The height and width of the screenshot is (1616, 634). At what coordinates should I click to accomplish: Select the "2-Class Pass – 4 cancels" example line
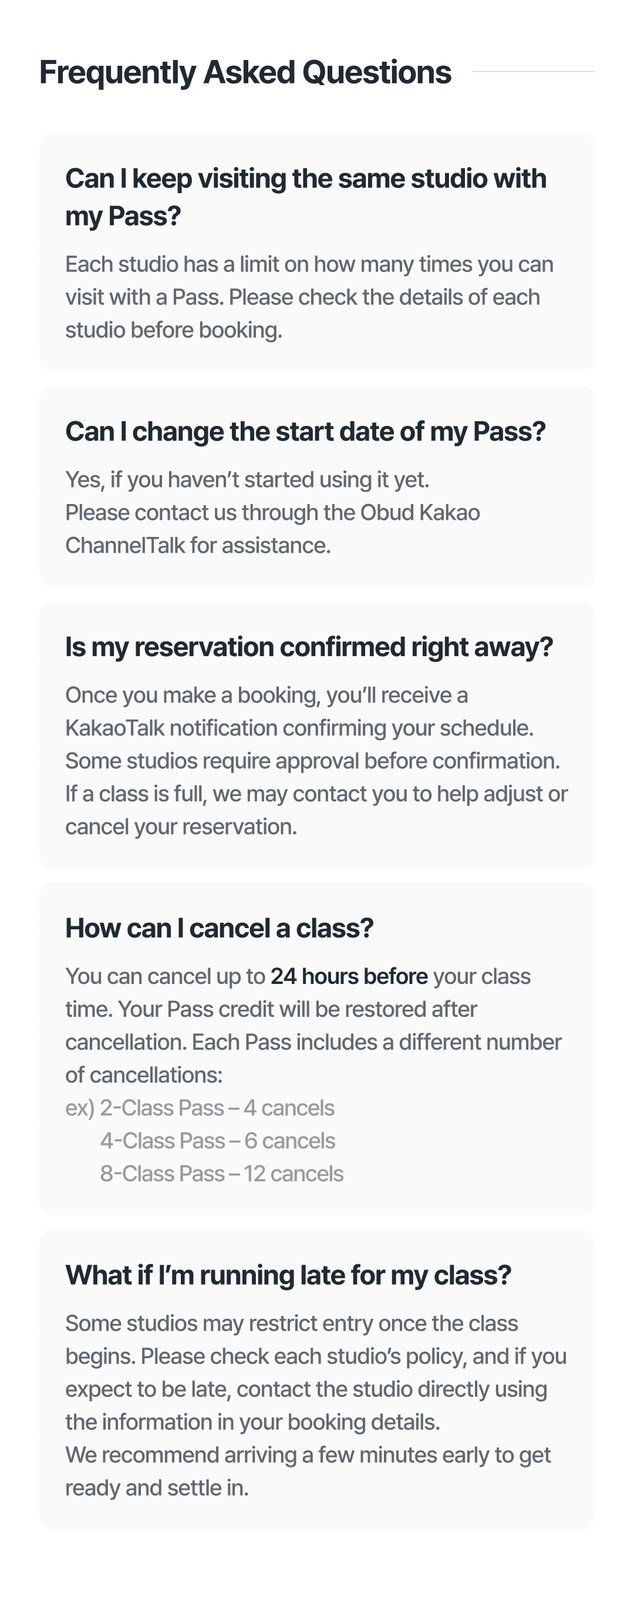coord(217,1108)
